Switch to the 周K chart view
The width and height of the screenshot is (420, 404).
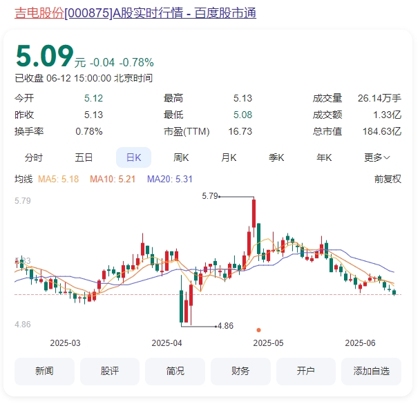182,157
